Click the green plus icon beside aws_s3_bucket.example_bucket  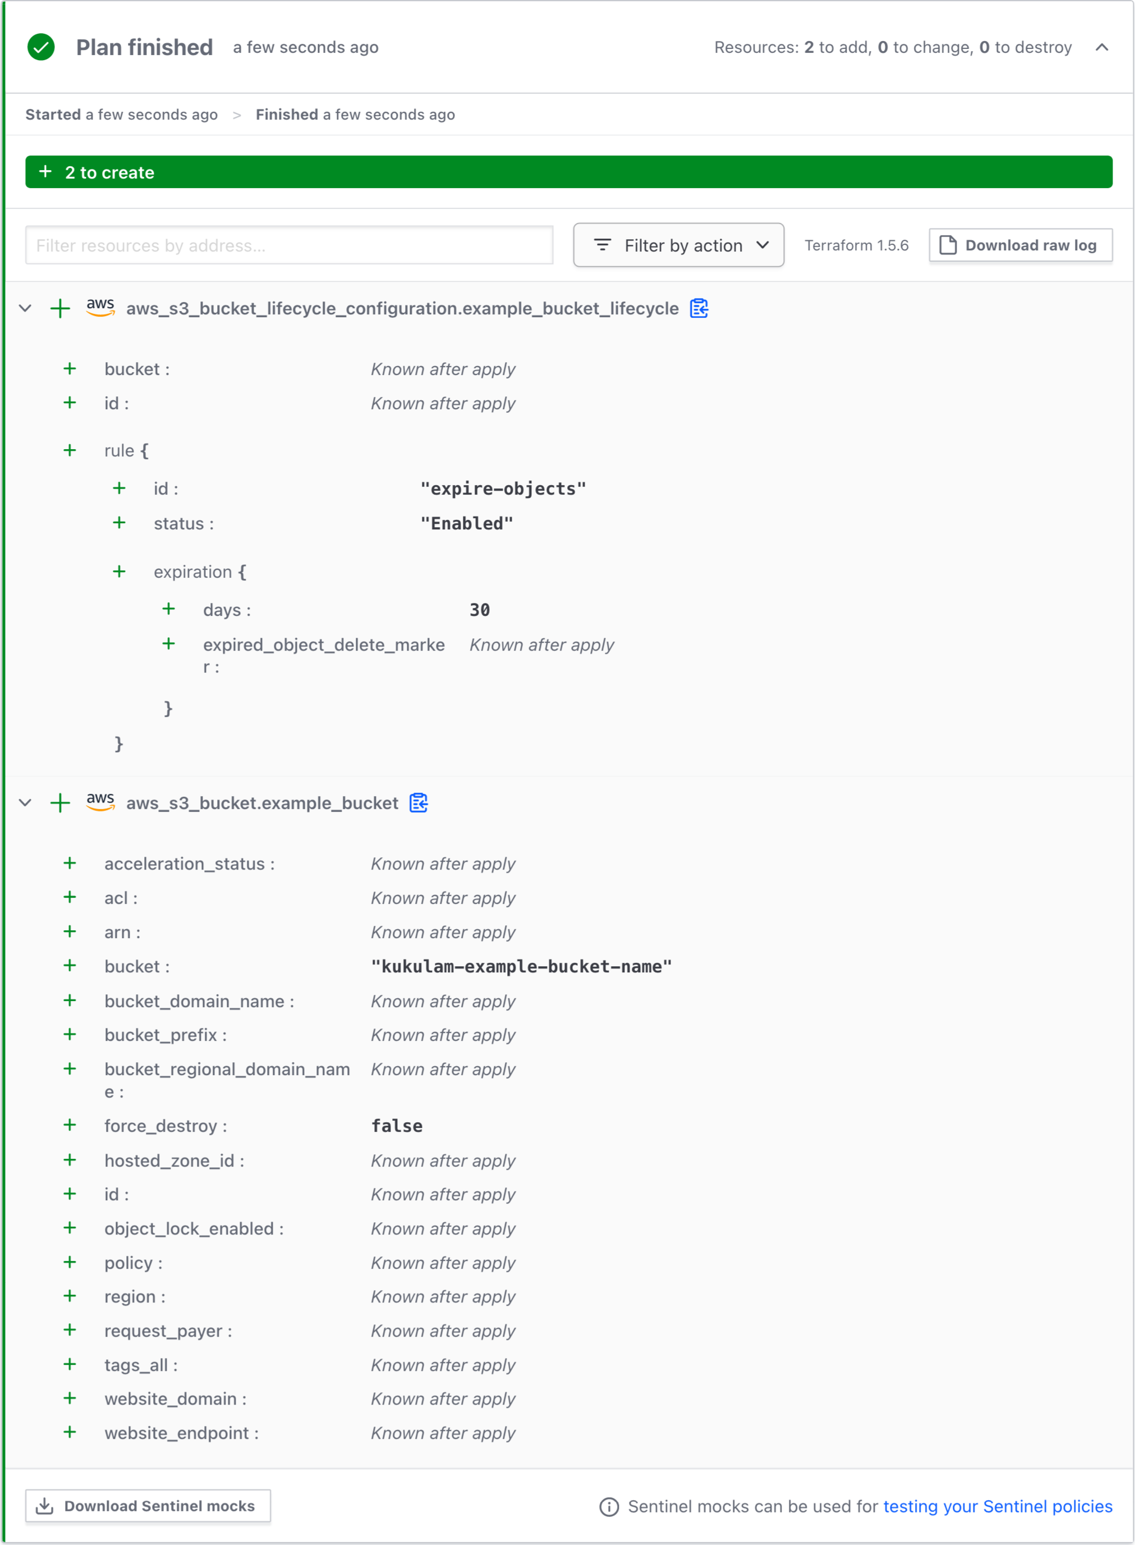point(61,803)
